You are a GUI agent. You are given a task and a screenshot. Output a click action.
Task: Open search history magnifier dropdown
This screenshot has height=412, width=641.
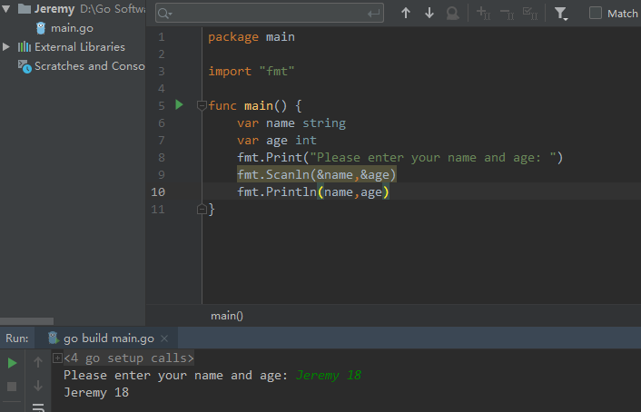pyautogui.click(x=164, y=14)
